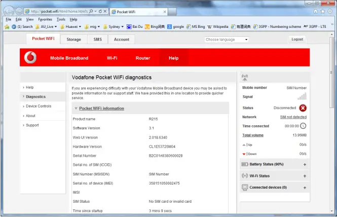
Task: Open Router in red navigation bar
Action: 143,58
